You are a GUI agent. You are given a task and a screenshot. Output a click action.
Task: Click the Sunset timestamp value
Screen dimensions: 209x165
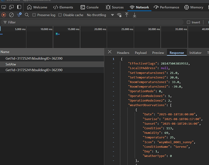[x=180, y=124]
